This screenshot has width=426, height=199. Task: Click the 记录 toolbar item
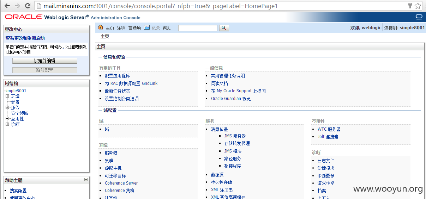click(x=156, y=28)
